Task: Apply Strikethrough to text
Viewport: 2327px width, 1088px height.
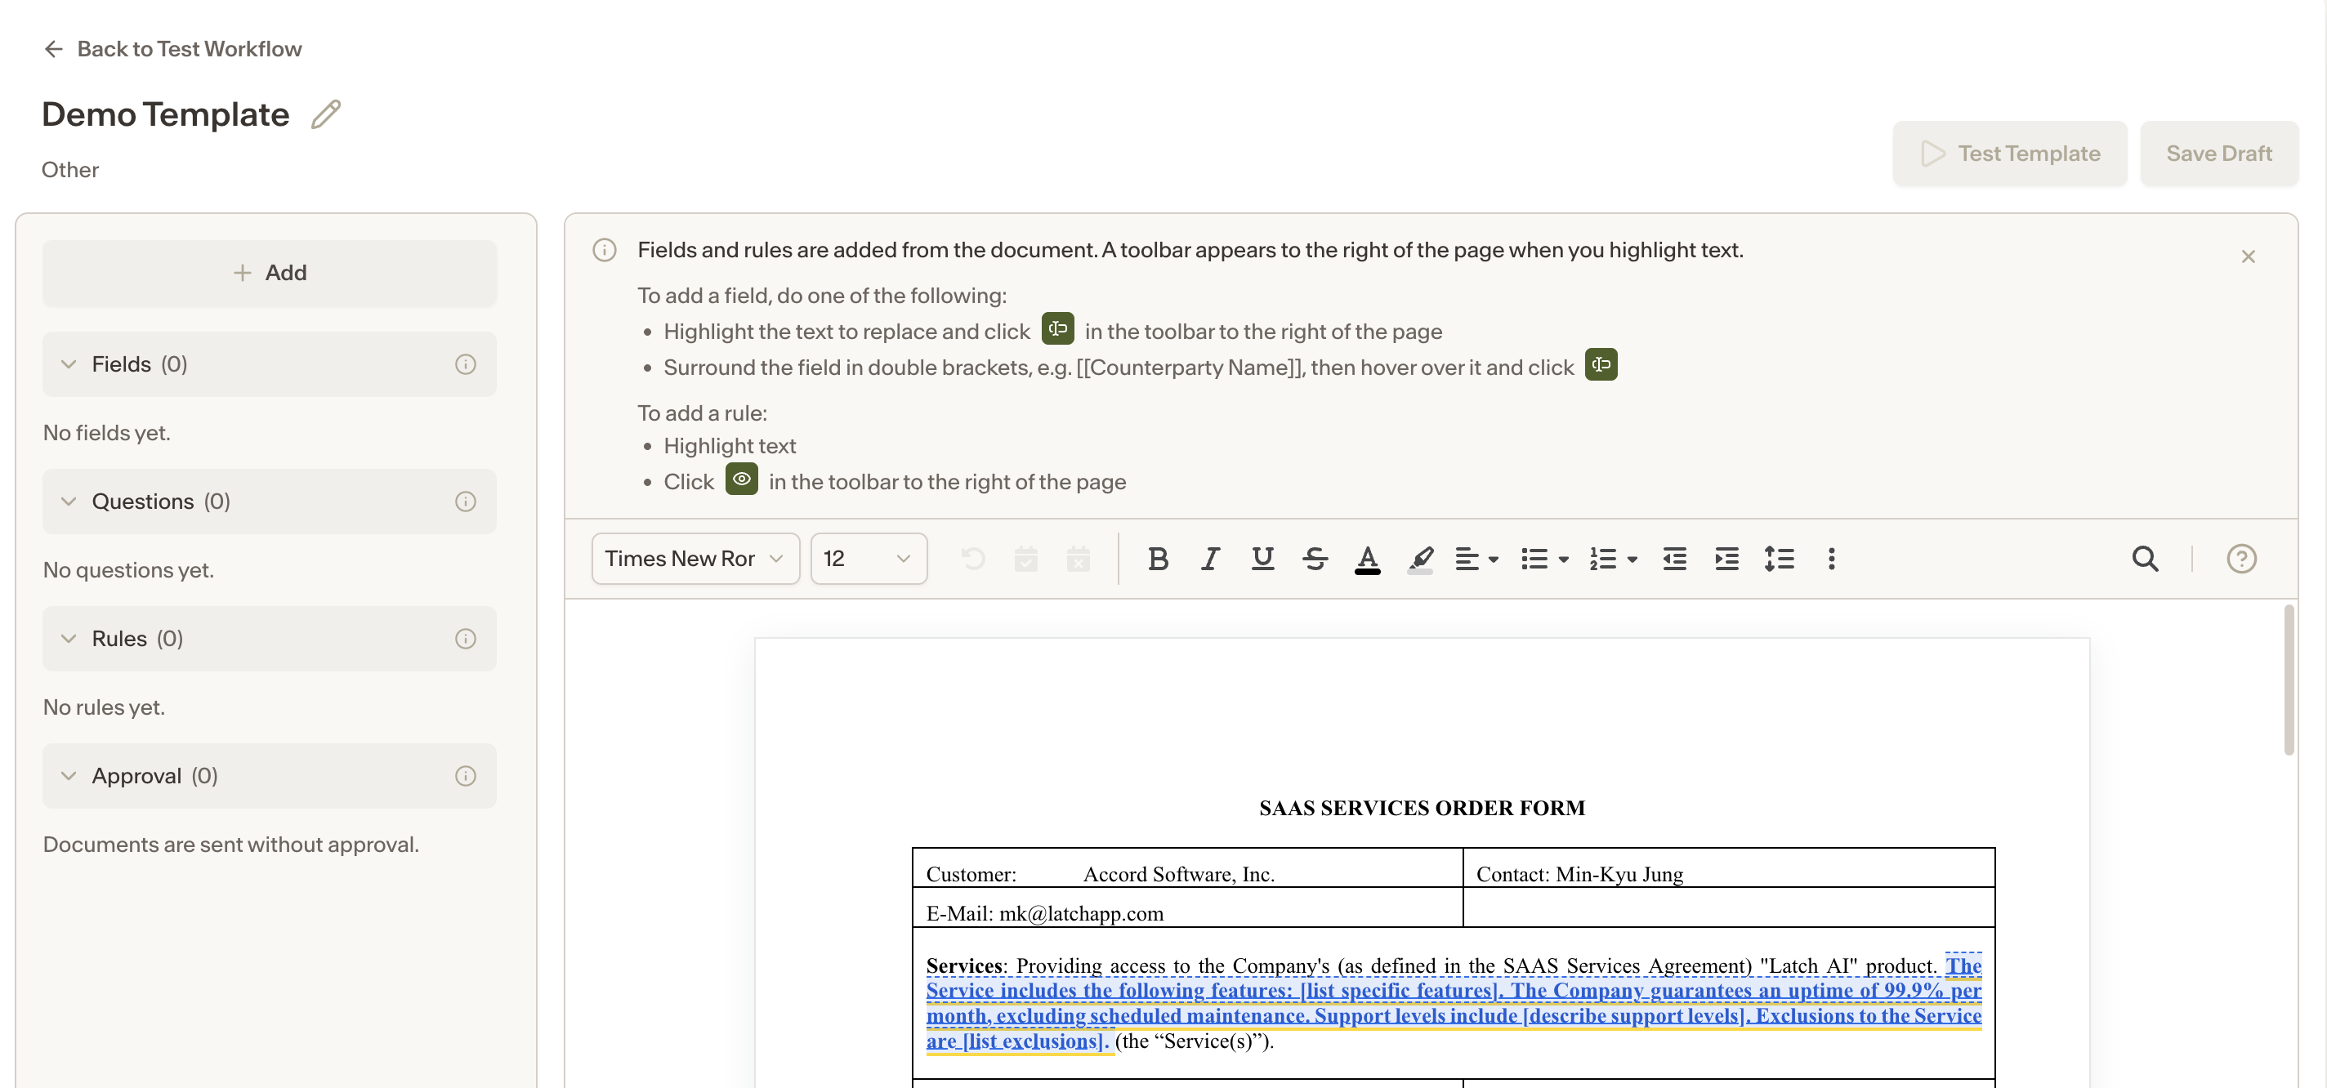Action: 1315,559
